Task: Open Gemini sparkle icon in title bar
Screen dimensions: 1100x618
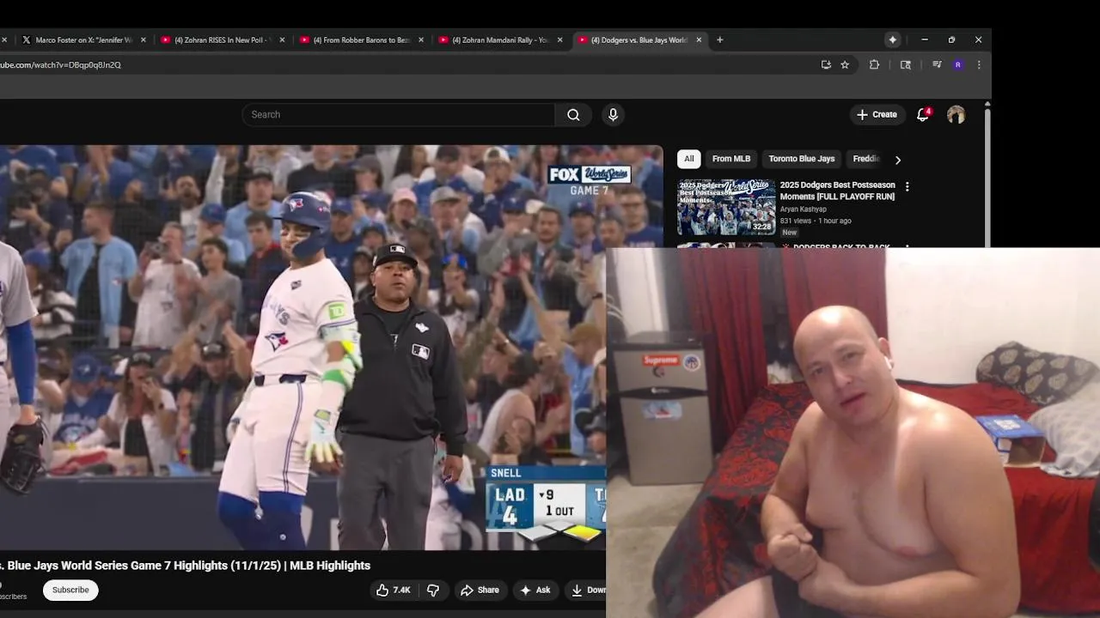Action: [x=893, y=39]
